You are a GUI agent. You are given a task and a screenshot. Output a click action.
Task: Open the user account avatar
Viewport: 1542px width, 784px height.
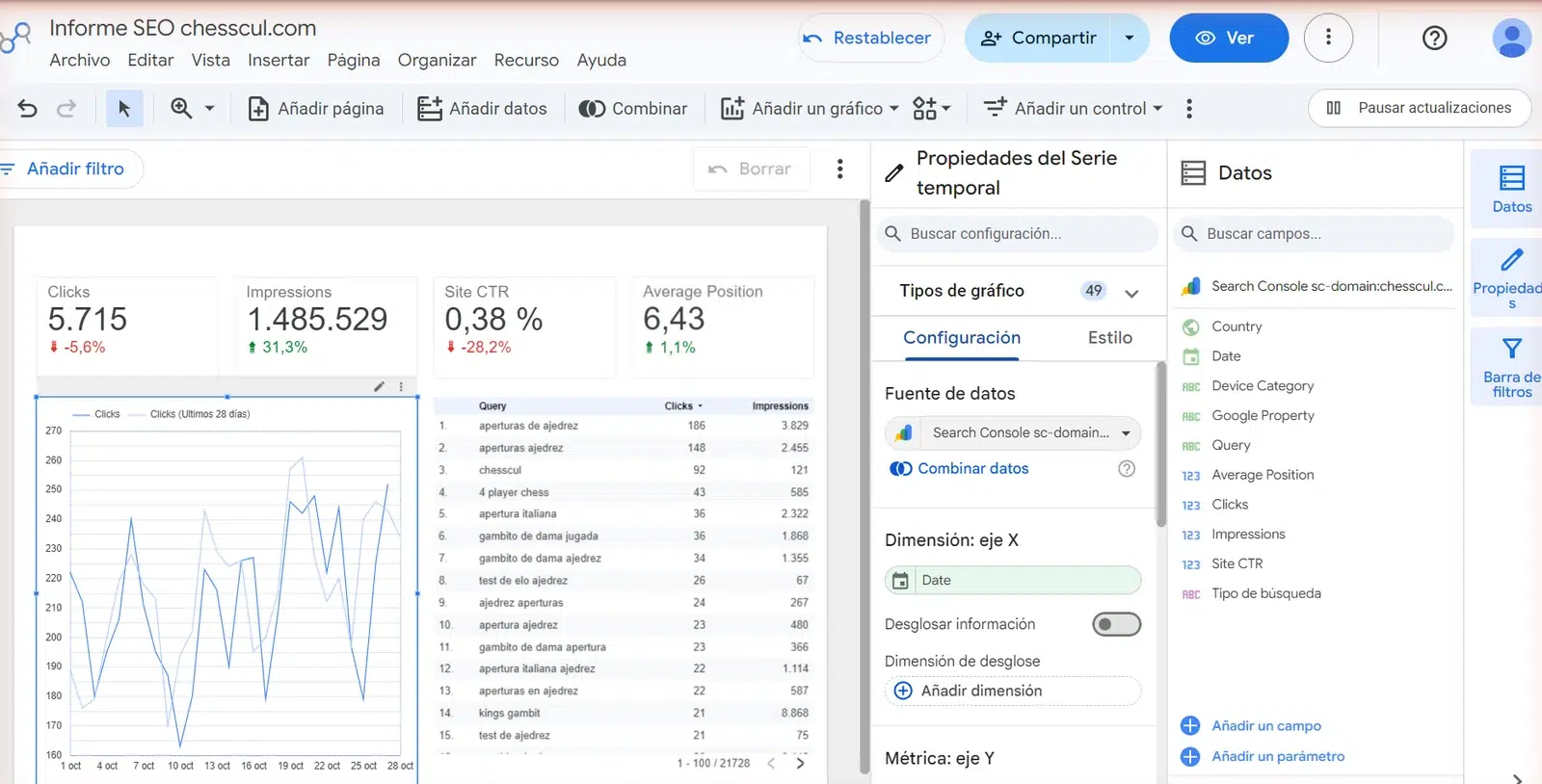[x=1512, y=38]
